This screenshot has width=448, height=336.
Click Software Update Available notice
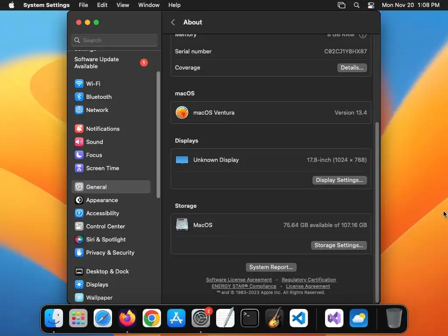point(111,63)
